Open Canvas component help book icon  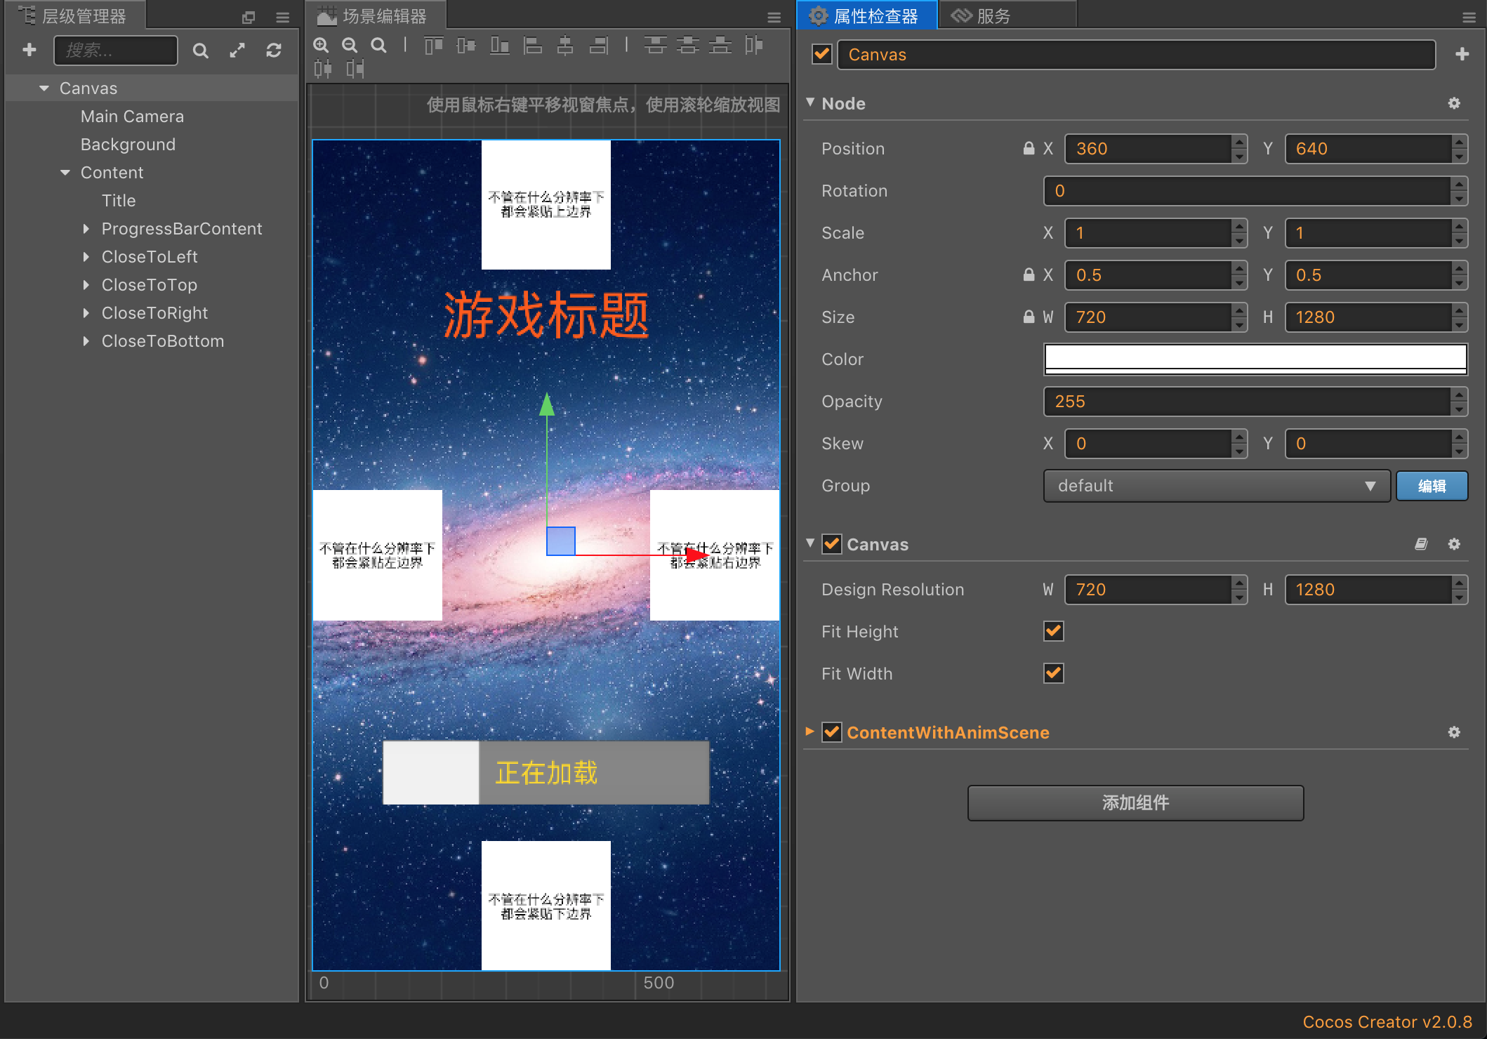[x=1421, y=544]
